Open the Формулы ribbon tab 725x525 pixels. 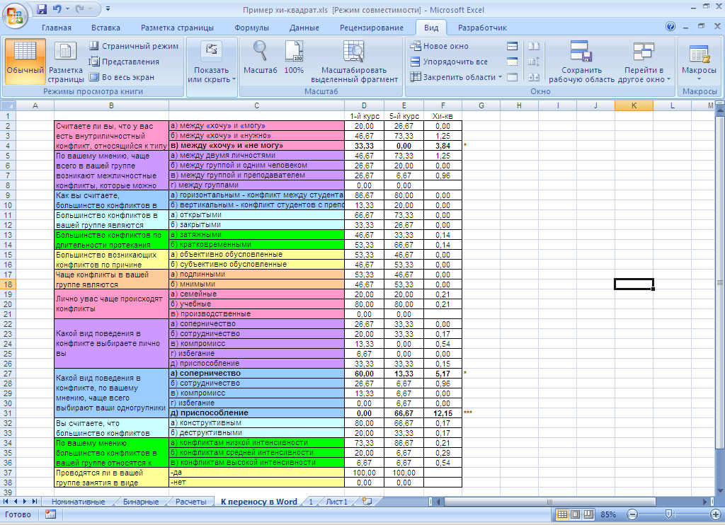[251, 28]
